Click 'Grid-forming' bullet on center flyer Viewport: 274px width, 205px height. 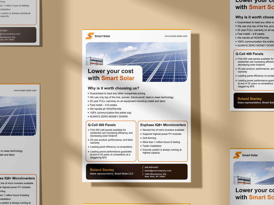(149, 138)
